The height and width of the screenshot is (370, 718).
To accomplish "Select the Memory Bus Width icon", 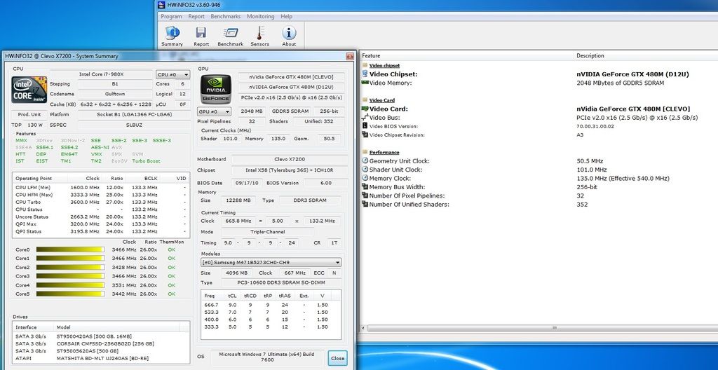I will point(365,187).
